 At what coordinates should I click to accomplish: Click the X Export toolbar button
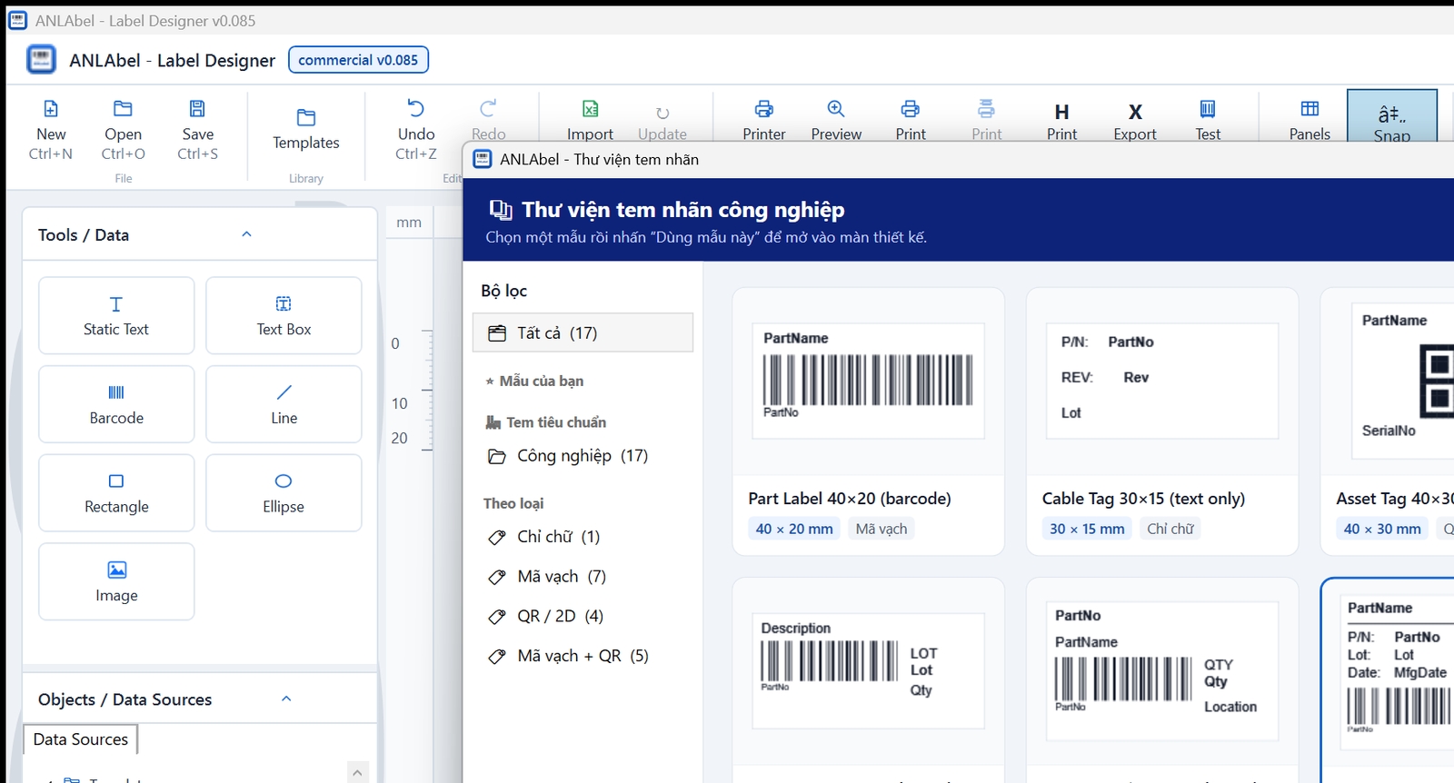(1135, 121)
